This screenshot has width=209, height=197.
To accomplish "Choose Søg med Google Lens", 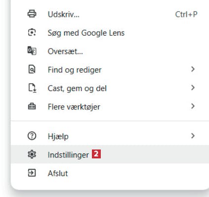I will (x=110, y=33).
